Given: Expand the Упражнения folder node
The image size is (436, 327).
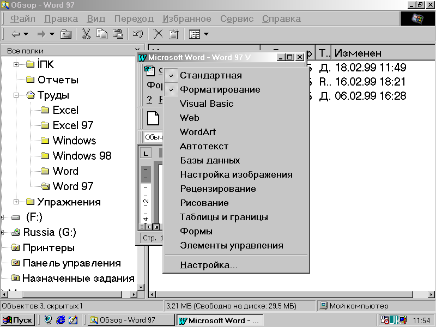Looking at the screenshot, I should pyautogui.click(x=16, y=202).
